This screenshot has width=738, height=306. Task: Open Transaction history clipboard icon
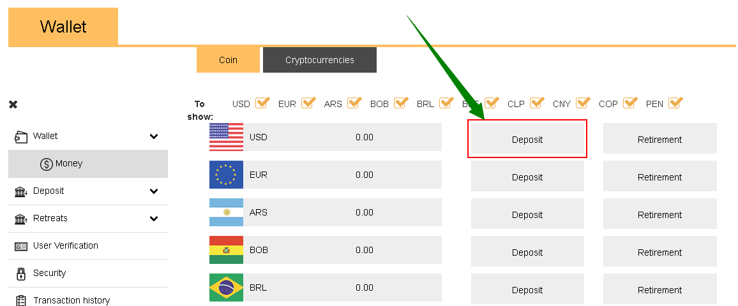(20, 301)
